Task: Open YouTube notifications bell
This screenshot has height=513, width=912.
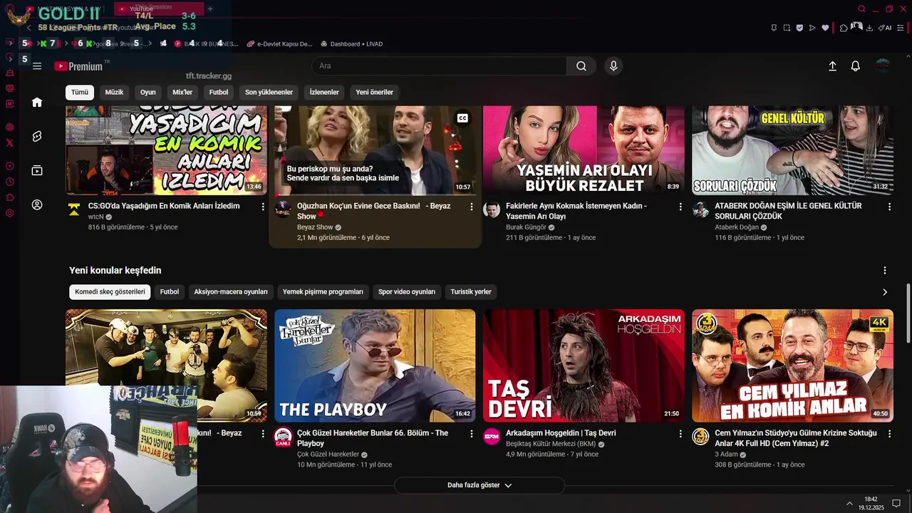Action: 856,66
